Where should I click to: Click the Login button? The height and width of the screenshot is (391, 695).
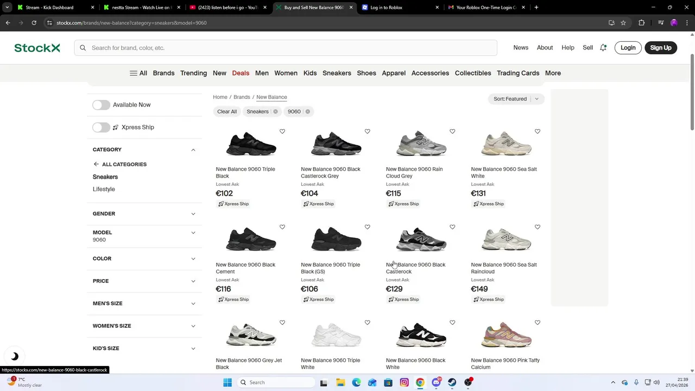628,48
